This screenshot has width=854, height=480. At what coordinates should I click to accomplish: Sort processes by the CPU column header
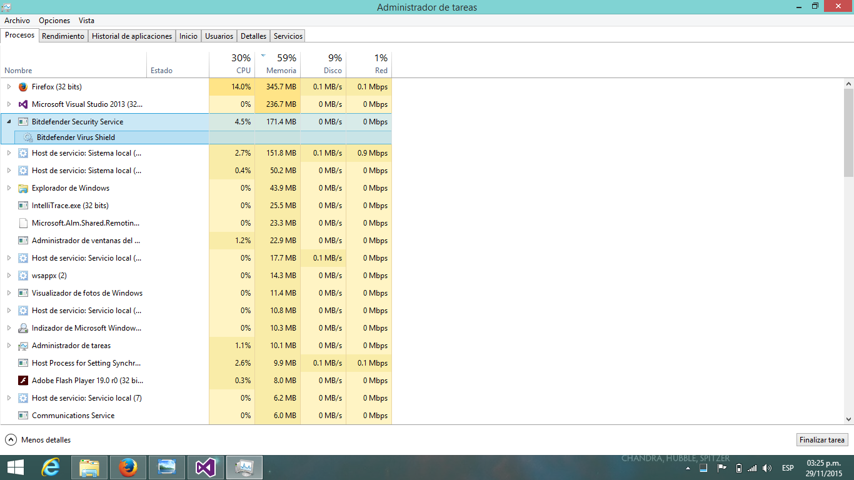[232, 64]
